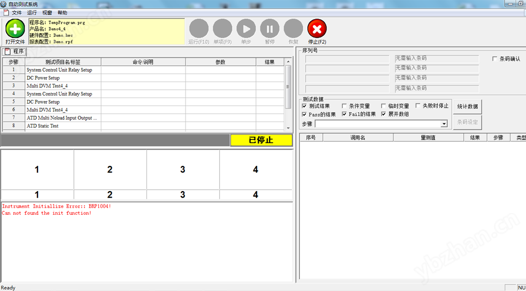This screenshot has height=291, width=526.
Task: Select the 程序 tab
Action: [x=15, y=51]
